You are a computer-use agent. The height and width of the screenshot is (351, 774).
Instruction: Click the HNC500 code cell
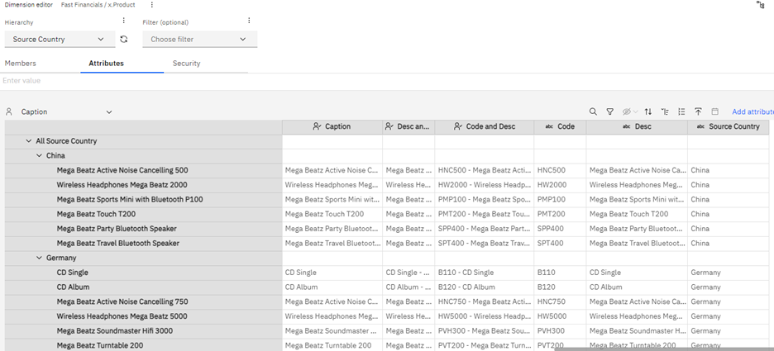click(x=561, y=171)
